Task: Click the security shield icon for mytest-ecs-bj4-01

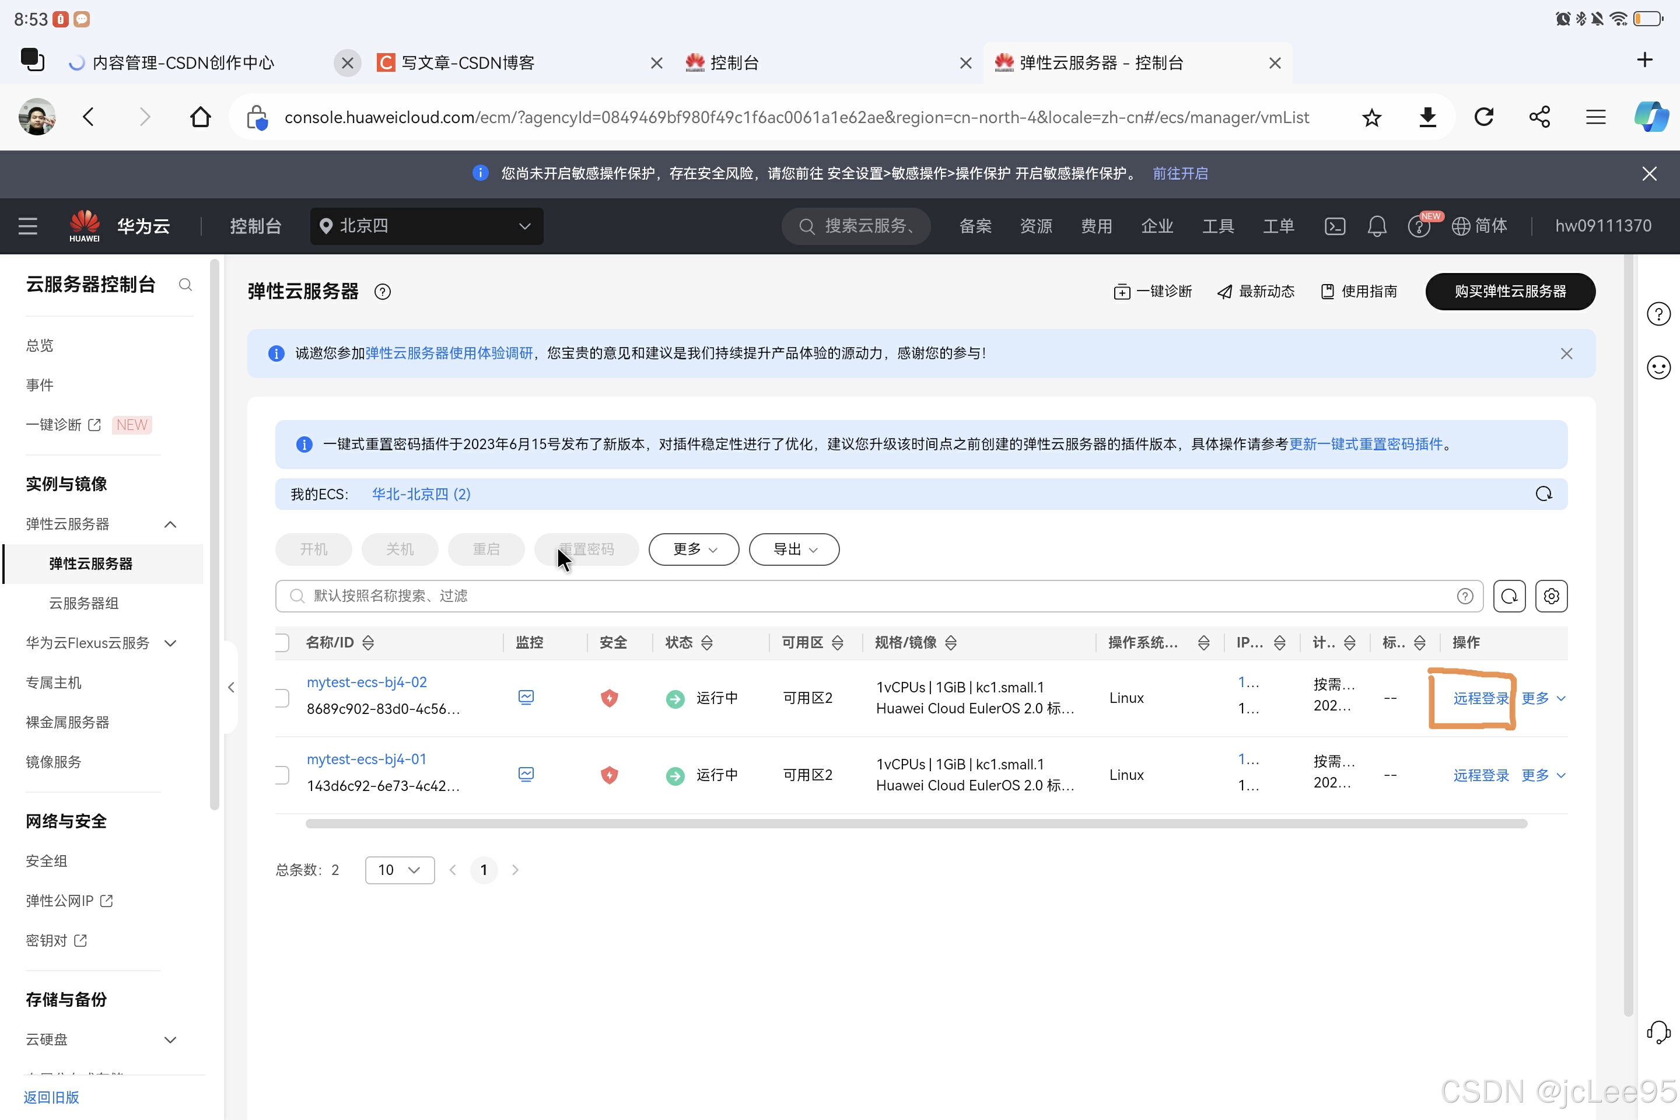Action: [x=609, y=775]
